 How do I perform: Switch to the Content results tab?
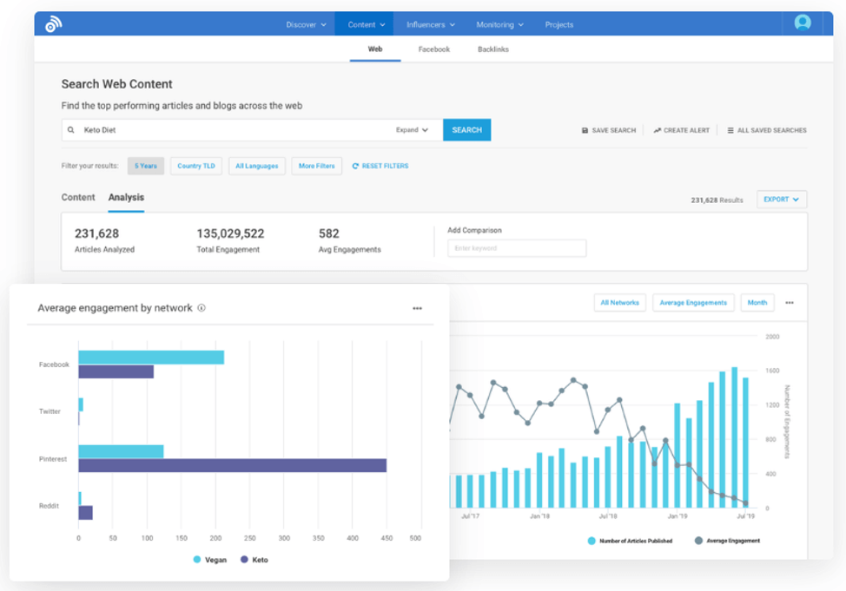point(78,197)
